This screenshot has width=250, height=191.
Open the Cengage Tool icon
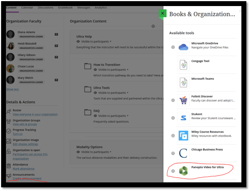pyautogui.click(x=183, y=65)
